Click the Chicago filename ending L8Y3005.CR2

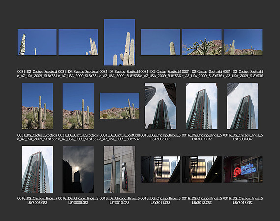[37, 201]
